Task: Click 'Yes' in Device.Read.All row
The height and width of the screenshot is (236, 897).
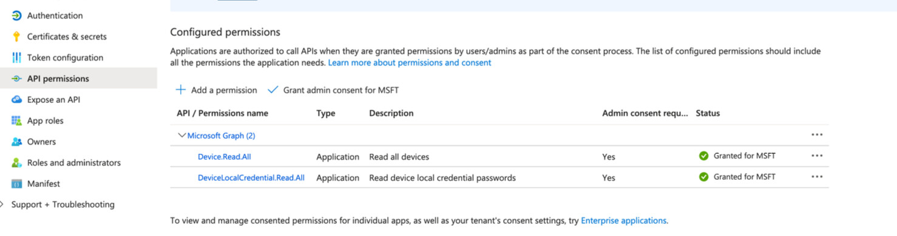Action: tap(609, 157)
